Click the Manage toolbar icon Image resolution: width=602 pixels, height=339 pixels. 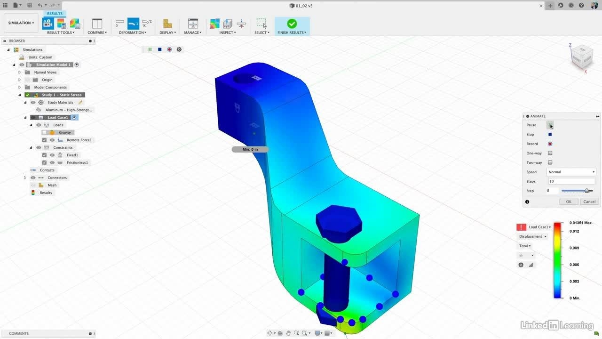click(x=193, y=24)
